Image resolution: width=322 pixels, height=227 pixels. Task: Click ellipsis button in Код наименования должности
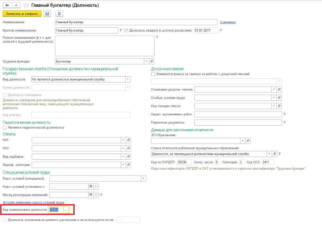66,210
